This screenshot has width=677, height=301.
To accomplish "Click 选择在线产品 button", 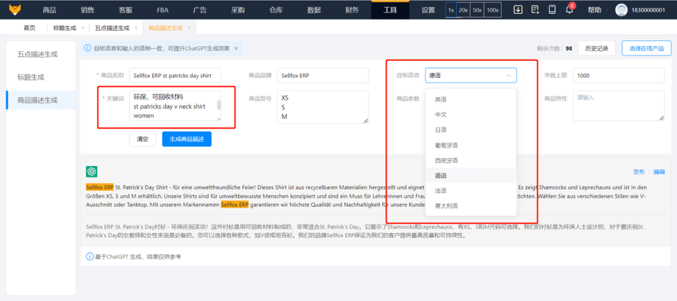I will (x=646, y=48).
